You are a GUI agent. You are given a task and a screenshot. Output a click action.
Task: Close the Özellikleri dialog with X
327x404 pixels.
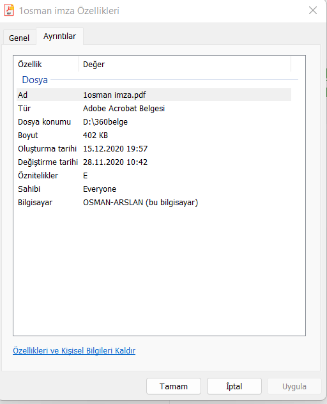coord(313,10)
